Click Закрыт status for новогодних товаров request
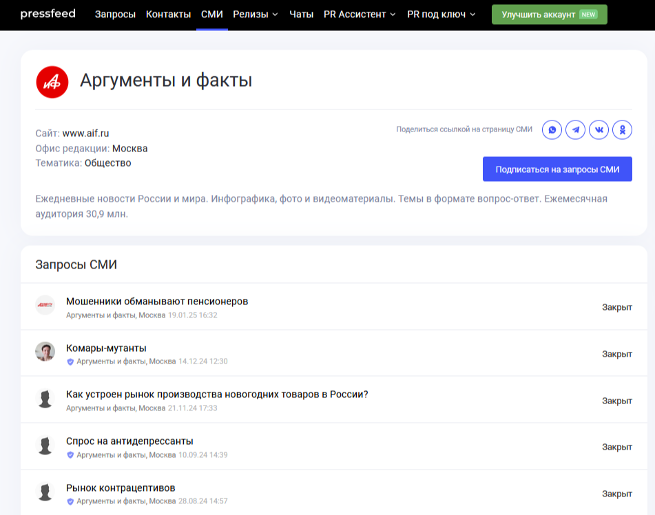The width and height of the screenshot is (655, 515). click(x=616, y=401)
